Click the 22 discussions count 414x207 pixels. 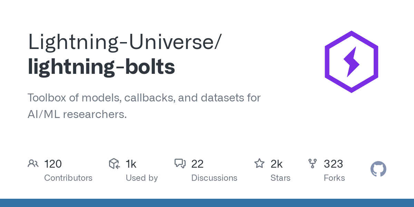pos(197,164)
